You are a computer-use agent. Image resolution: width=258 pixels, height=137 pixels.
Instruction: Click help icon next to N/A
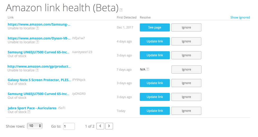click(x=148, y=69)
